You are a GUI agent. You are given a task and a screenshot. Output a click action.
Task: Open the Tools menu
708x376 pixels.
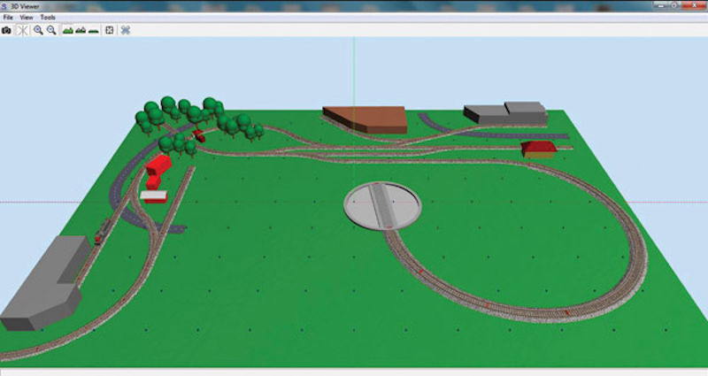coord(48,18)
